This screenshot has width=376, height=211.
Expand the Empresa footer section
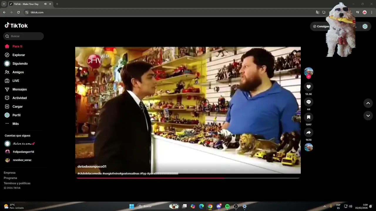10,173
